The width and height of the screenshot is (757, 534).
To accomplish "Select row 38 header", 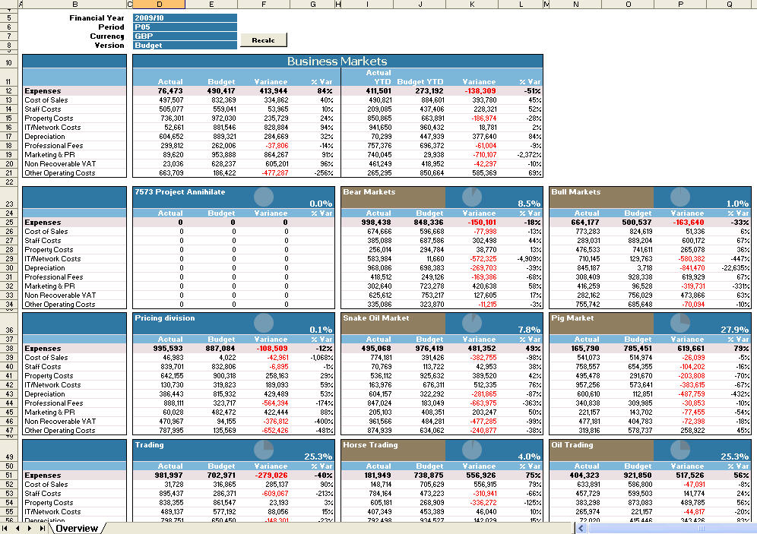I will (x=9, y=349).
